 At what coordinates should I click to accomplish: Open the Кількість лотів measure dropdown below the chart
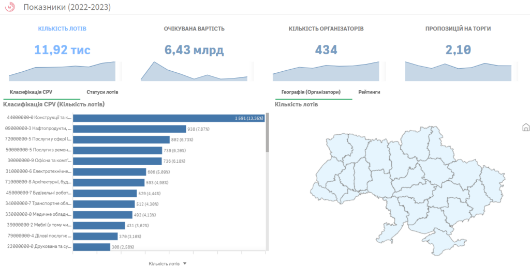(x=167, y=263)
